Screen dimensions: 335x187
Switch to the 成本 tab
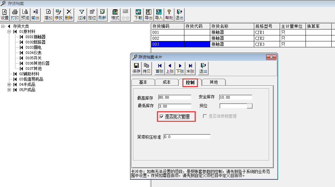167,82
